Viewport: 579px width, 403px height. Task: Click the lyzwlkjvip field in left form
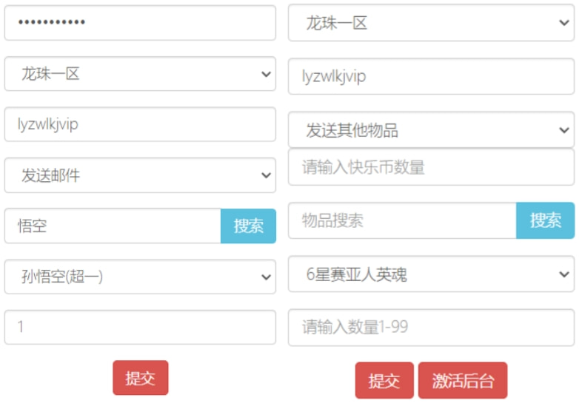(140, 124)
